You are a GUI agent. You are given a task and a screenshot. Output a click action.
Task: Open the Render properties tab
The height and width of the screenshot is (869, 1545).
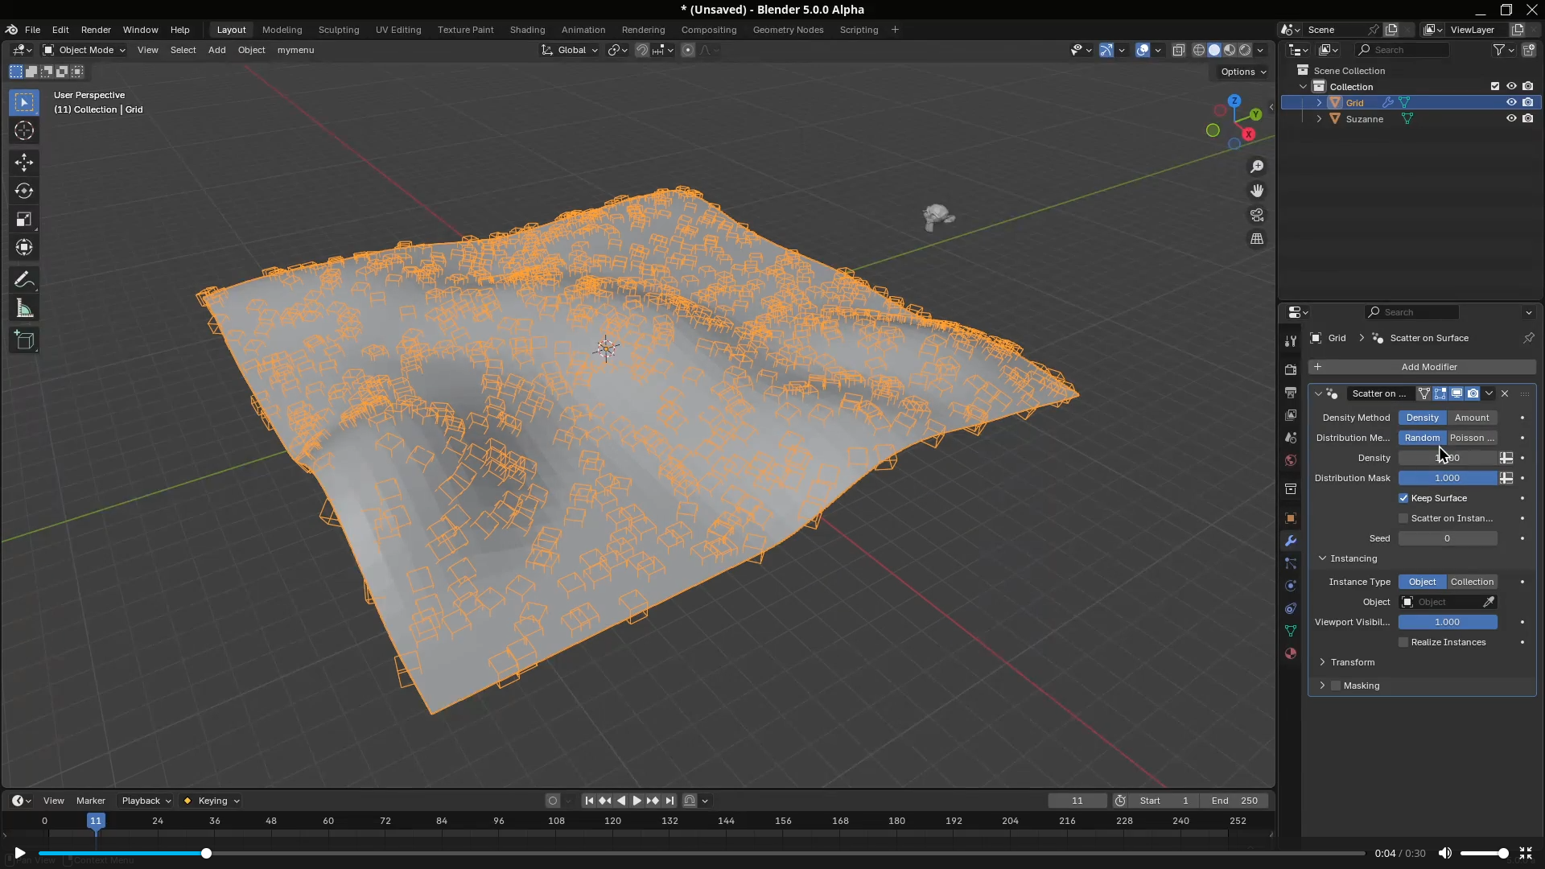pyautogui.click(x=1291, y=369)
